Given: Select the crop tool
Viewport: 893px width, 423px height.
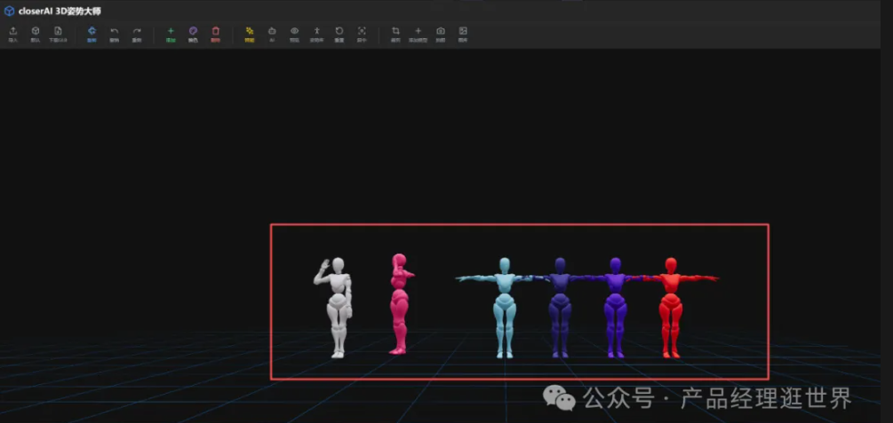Looking at the screenshot, I should 395,31.
